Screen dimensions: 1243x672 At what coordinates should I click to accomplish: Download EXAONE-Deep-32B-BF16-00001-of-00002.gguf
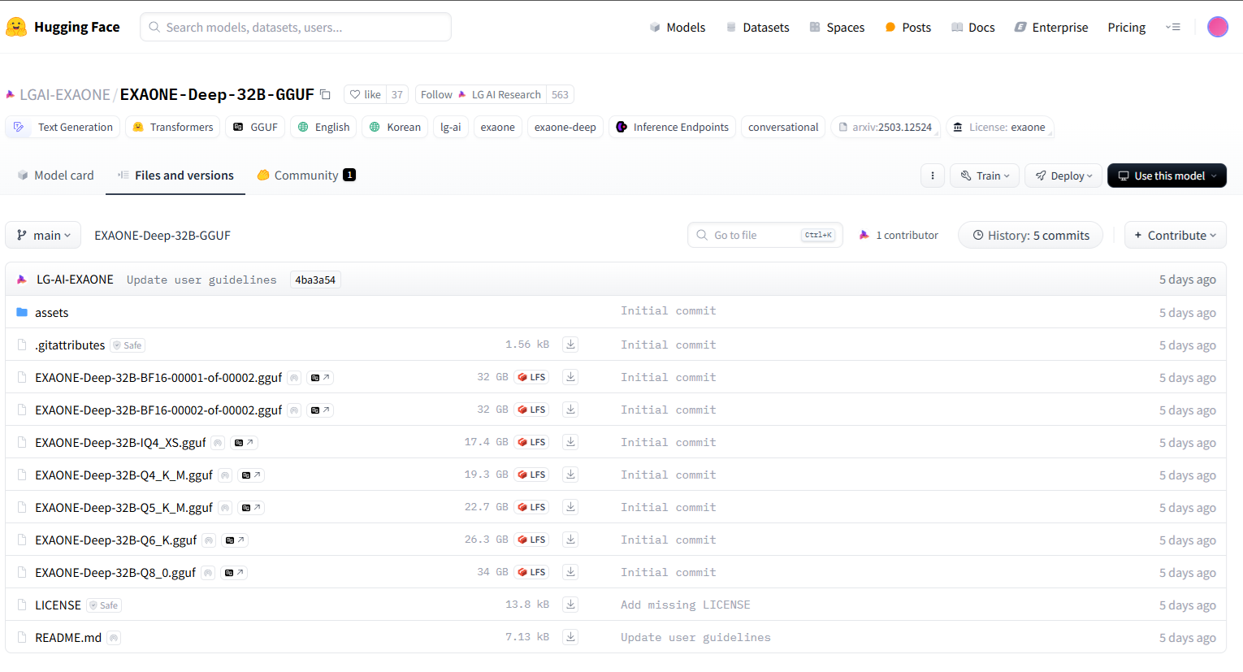click(571, 377)
